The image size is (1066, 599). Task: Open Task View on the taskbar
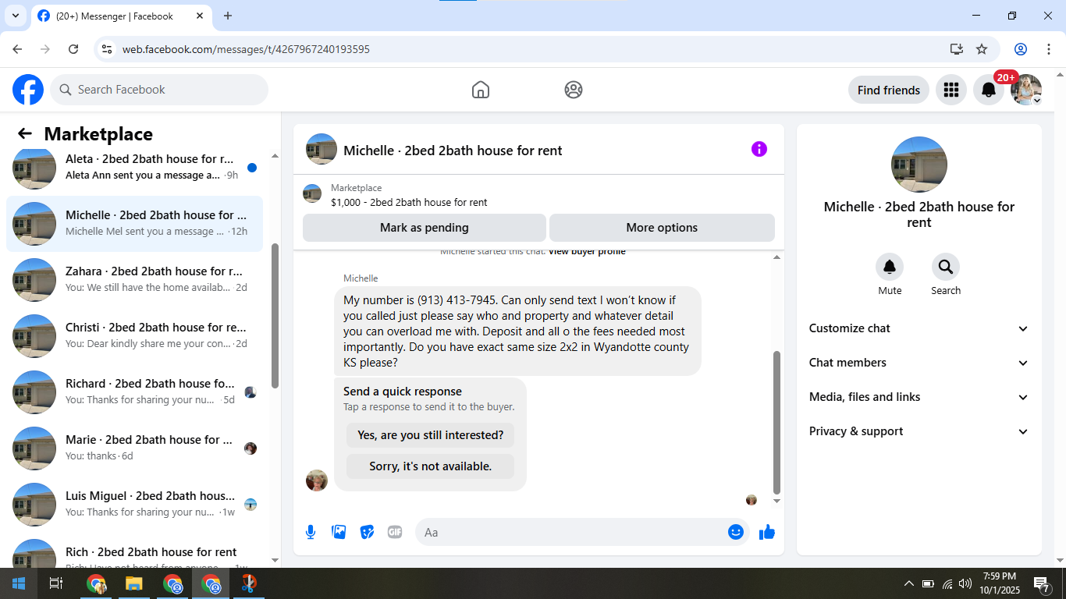56,583
